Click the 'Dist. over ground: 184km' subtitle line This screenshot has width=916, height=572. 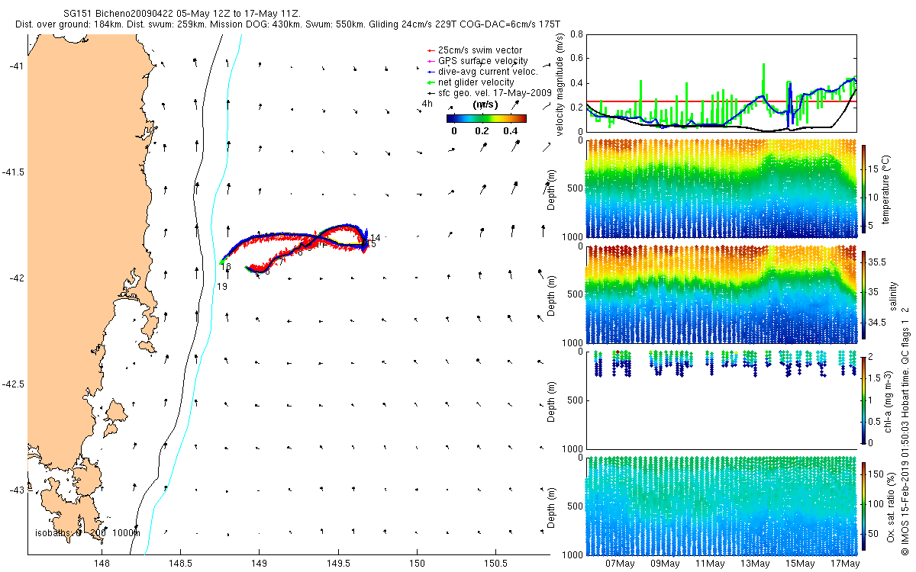289,24
